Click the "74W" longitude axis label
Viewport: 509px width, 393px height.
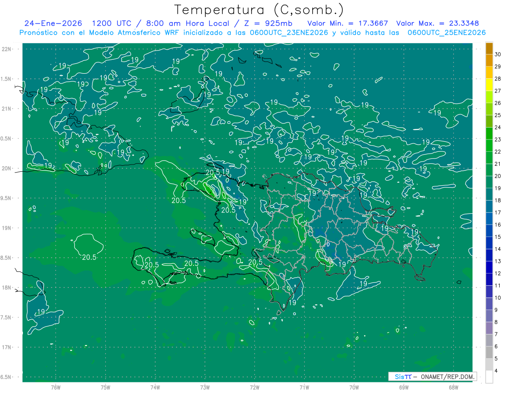(155, 387)
